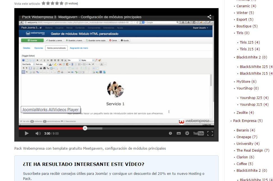Open the Coffee (5) category

pyautogui.click(x=245, y=164)
